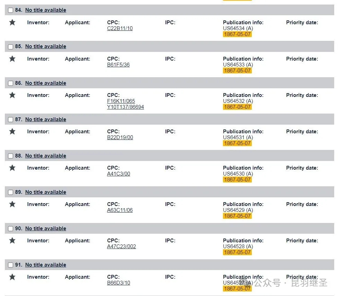Add result 89 to favorites via star

12,204
